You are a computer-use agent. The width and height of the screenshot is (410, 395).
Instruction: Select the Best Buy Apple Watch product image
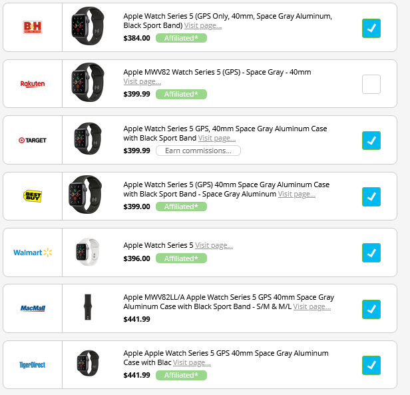point(87,196)
